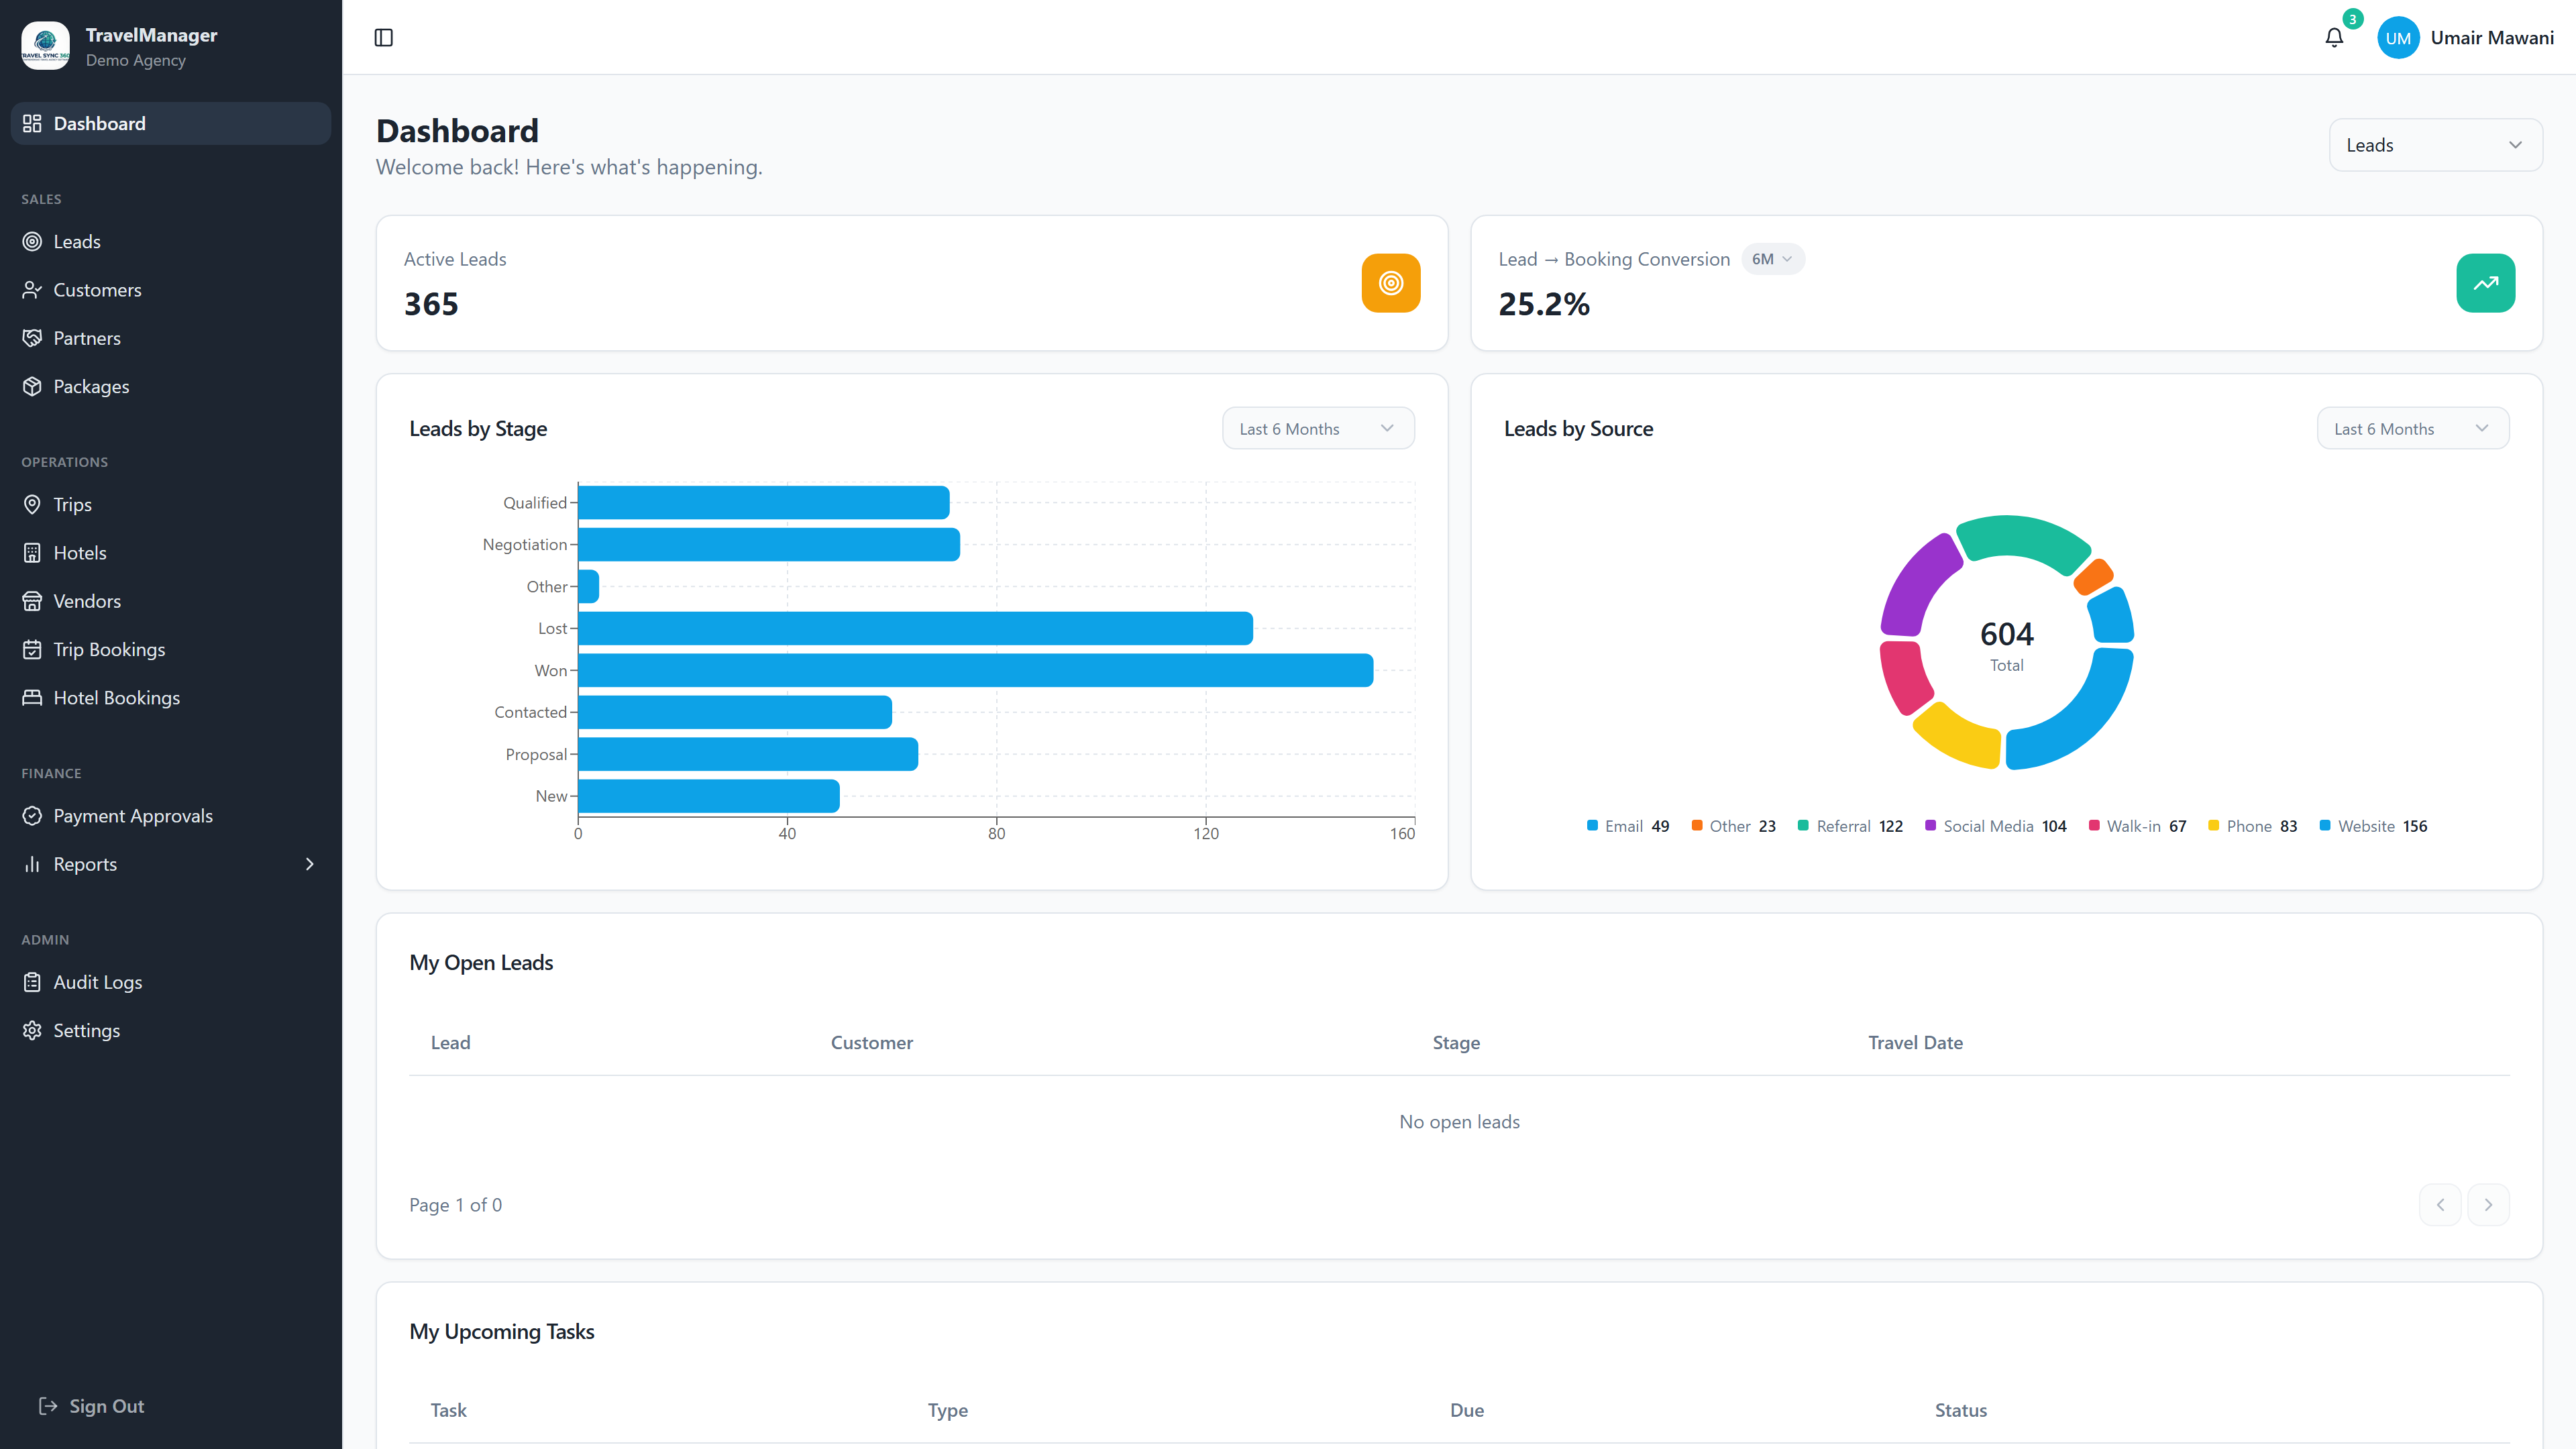Viewport: 2576px width, 1449px height.
Task: Click the Trip Bookings calendar icon
Action: tap(32, 650)
